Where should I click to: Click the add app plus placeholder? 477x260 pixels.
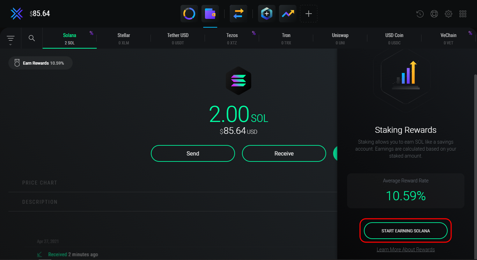pos(309,14)
